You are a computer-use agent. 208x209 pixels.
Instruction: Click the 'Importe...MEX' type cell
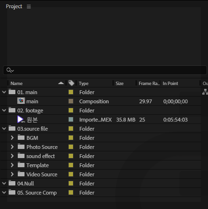96,120
